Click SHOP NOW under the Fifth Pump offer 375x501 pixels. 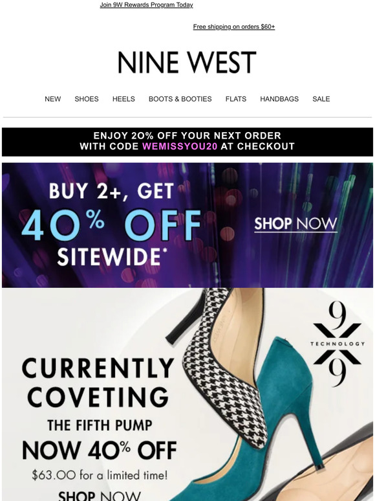point(100,496)
